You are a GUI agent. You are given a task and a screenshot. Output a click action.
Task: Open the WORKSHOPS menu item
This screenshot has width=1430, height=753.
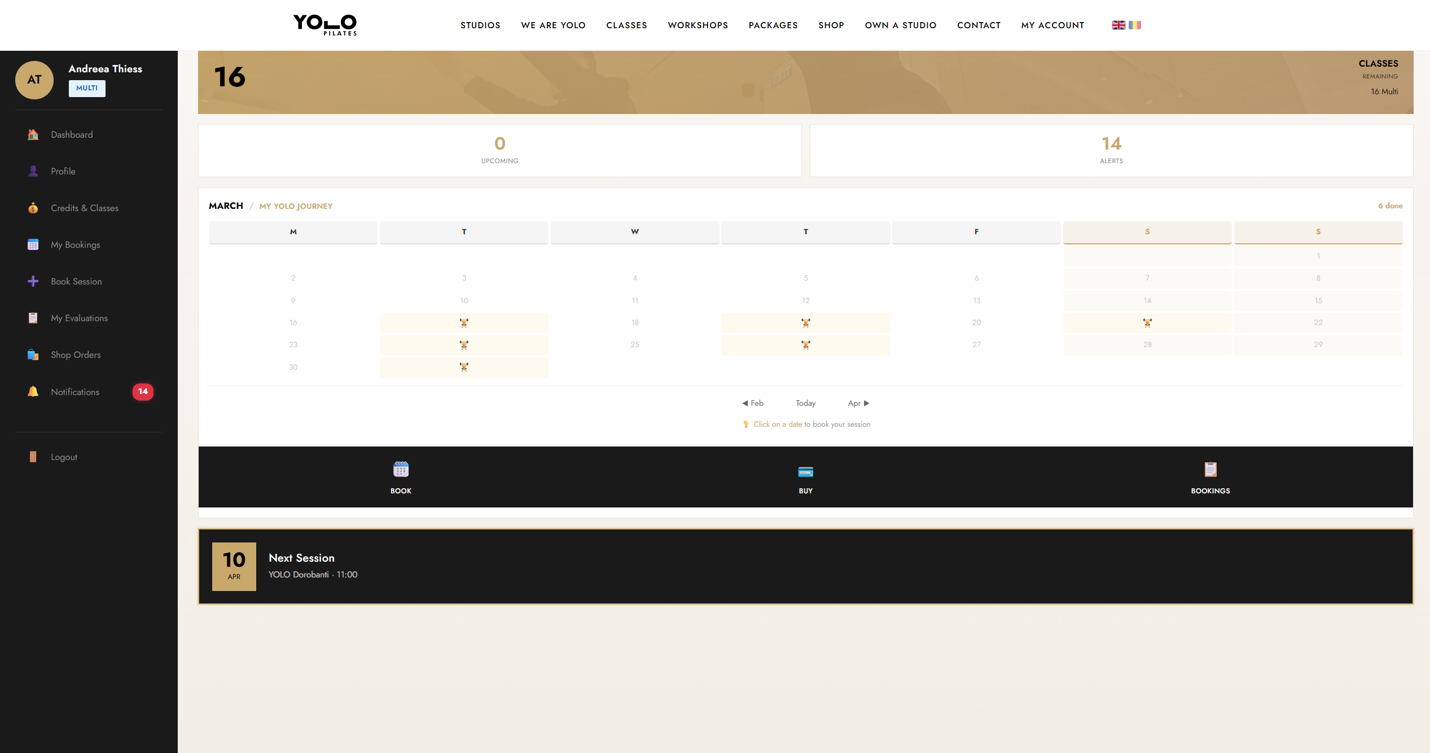point(698,25)
